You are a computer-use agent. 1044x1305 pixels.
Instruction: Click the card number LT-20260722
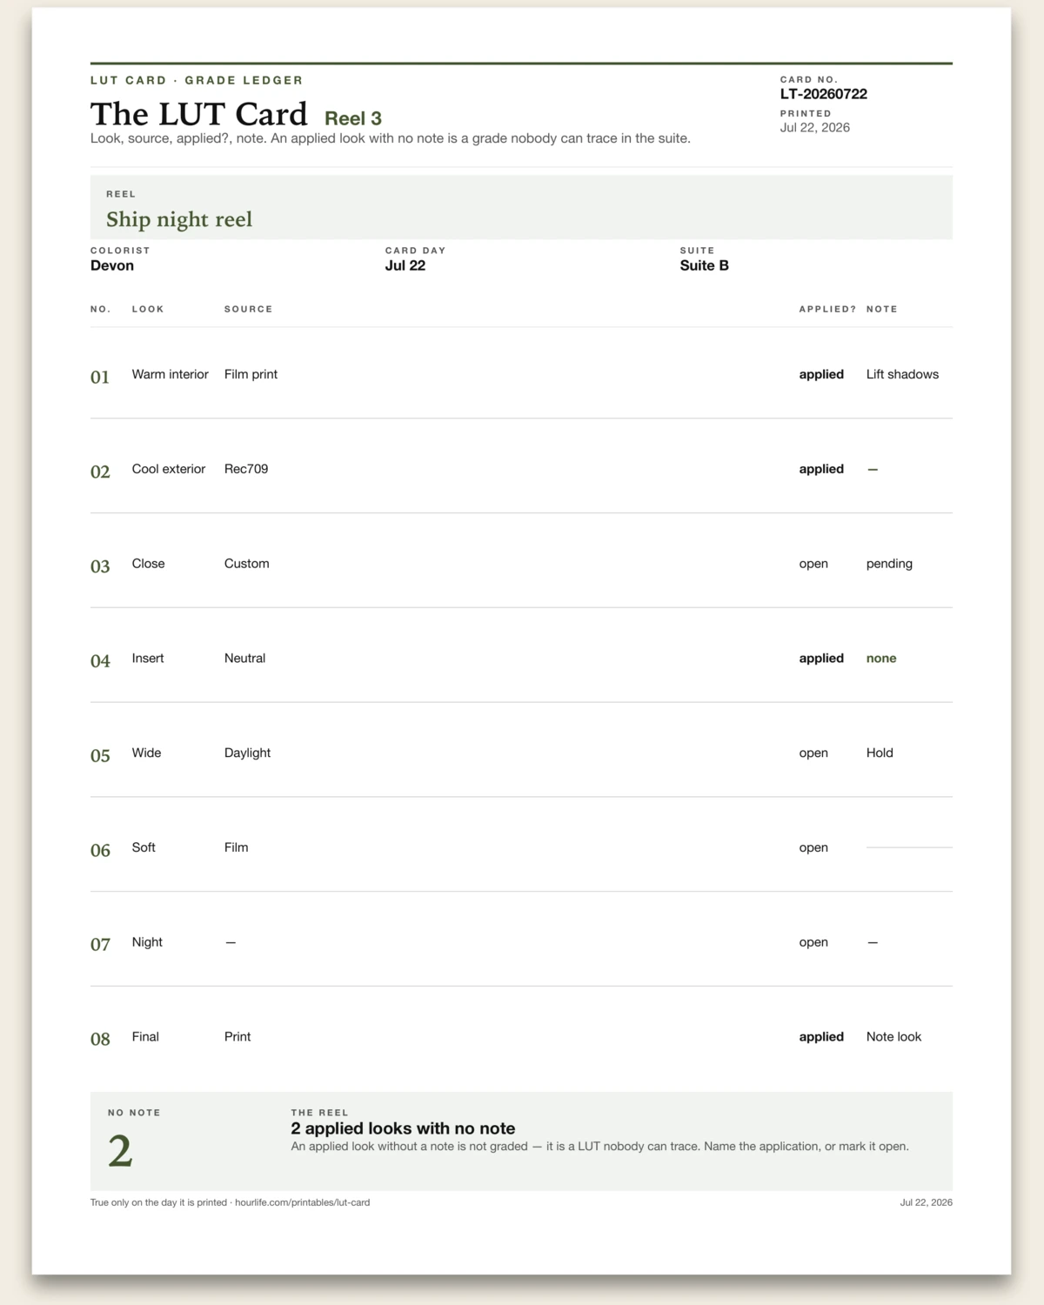823,94
